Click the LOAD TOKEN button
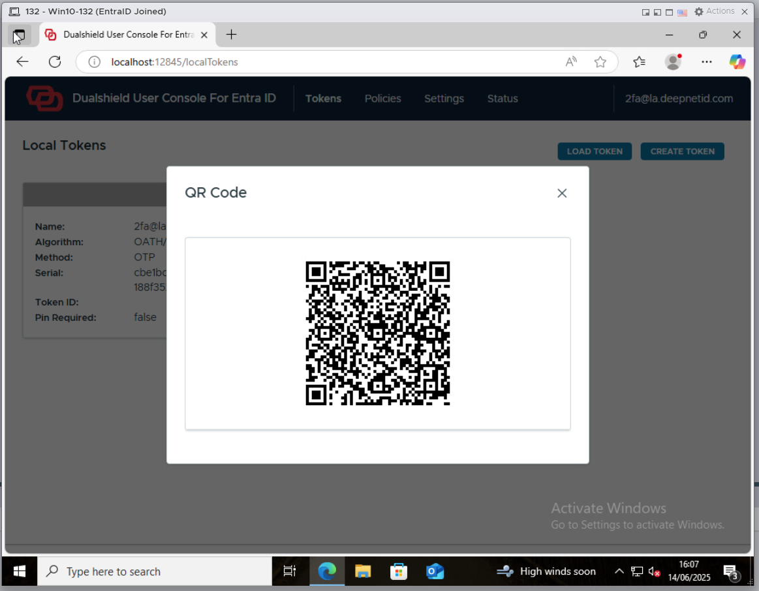759x591 pixels. click(x=595, y=151)
